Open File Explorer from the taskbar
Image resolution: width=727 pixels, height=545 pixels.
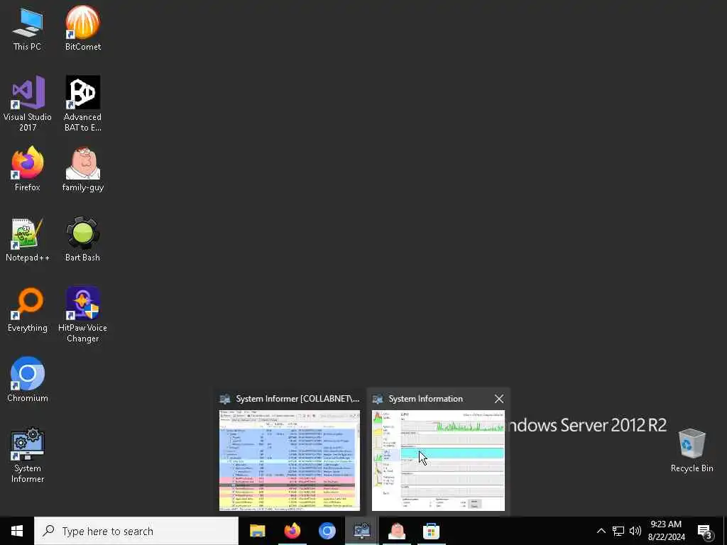click(x=257, y=531)
